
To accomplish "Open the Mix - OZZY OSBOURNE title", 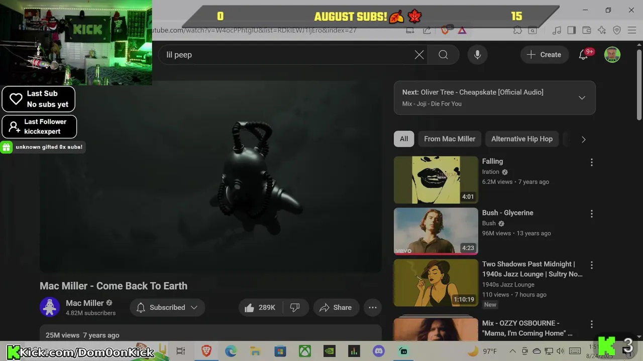I will (527, 328).
